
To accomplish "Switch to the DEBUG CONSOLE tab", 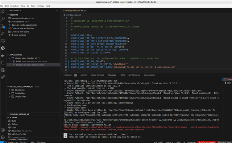I will pyautogui.click(x=98, y=75).
